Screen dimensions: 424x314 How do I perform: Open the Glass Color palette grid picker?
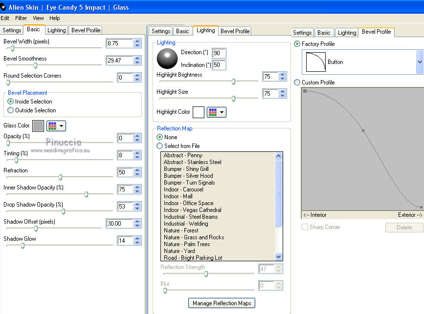tap(56, 126)
